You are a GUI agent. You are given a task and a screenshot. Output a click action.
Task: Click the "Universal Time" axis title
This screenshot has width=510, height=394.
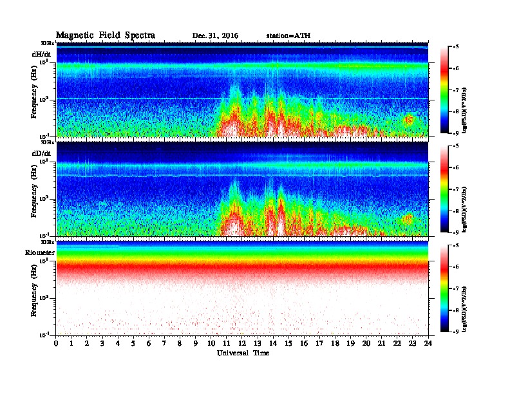click(243, 353)
